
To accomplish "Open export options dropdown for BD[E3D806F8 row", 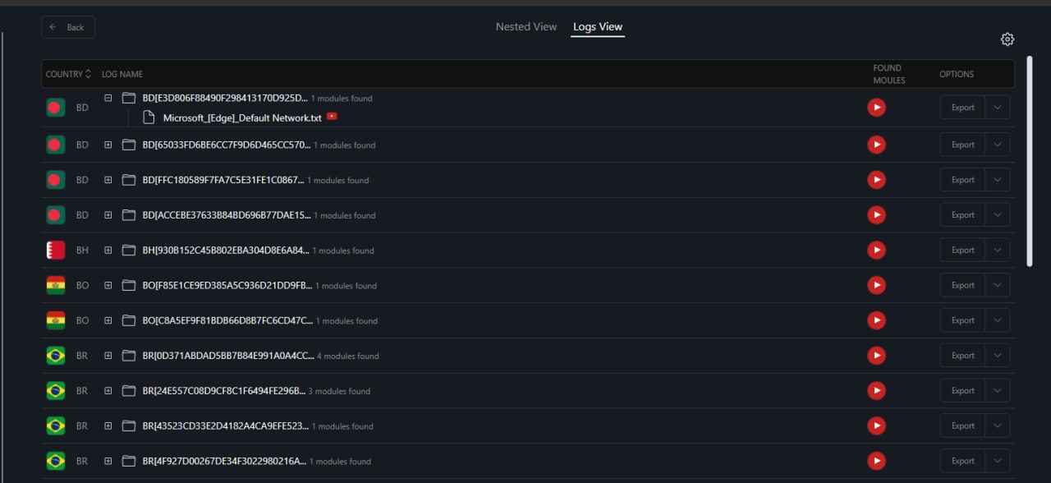I will pyautogui.click(x=998, y=108).
